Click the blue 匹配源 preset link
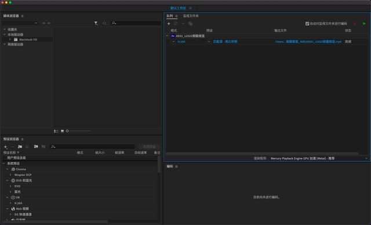The height and width of the screenshot is (225, 371). (225, 42)
